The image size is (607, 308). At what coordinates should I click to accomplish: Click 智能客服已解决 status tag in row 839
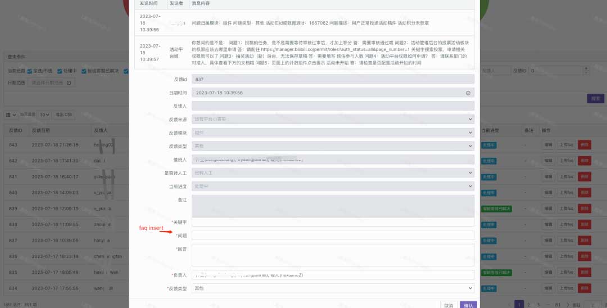(496, 209)
